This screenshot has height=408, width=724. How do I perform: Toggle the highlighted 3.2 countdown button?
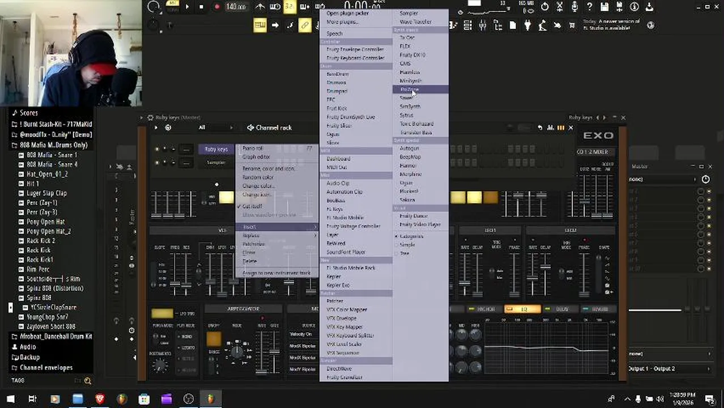289,7
